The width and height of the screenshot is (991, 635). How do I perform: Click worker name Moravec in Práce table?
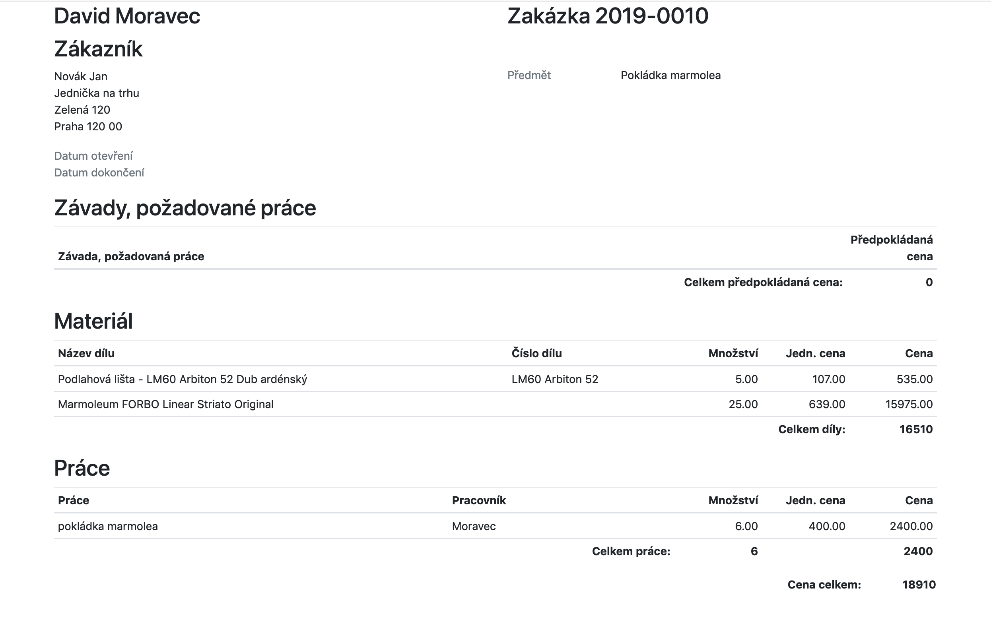click(474, 527)
